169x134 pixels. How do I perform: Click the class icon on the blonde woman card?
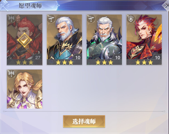11,73
